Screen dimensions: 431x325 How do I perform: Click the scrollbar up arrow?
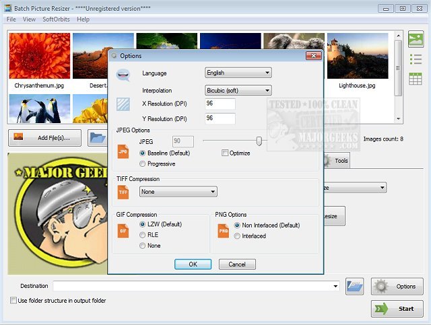click(x=398, y=36)
